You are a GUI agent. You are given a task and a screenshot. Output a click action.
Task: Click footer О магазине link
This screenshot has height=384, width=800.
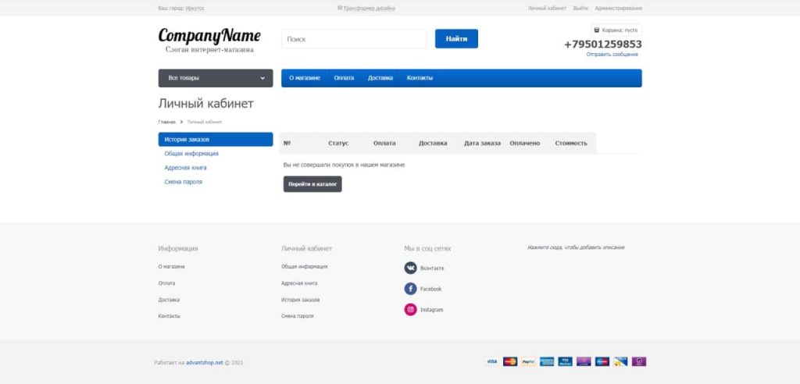[x=171, y=267]
